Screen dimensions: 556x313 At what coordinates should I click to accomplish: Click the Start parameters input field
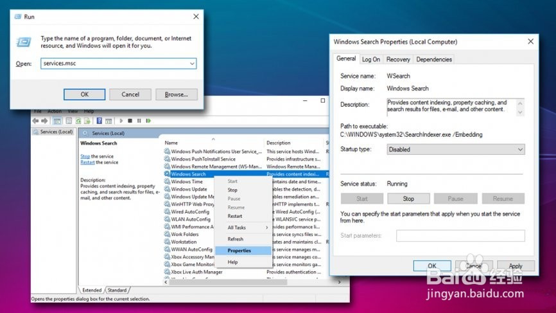coord(460,236)
